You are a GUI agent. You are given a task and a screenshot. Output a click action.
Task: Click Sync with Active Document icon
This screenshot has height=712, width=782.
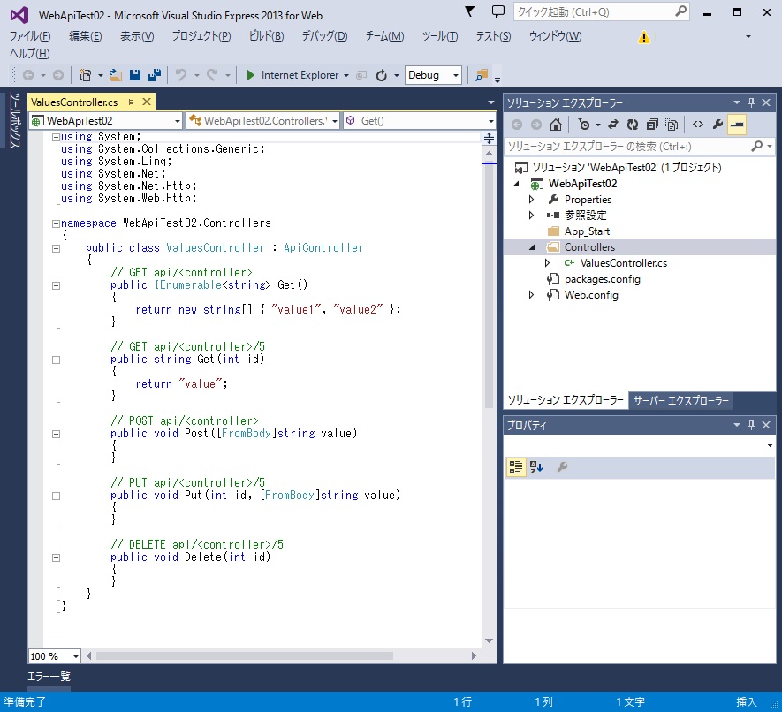click(x=613, y=125)
